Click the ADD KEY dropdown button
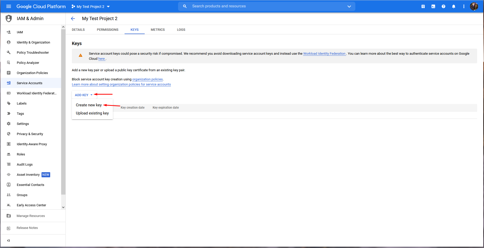This screenshot has width=484, height=248. (84, 95)
